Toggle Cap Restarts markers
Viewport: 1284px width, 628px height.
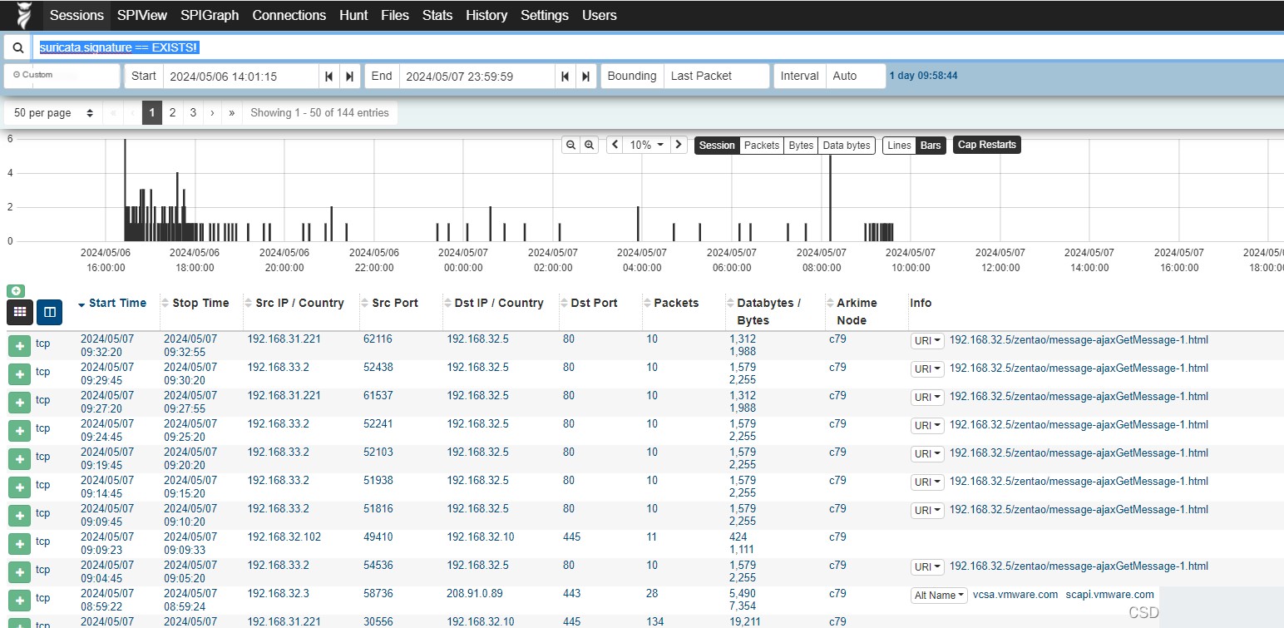tap(987, 145)
